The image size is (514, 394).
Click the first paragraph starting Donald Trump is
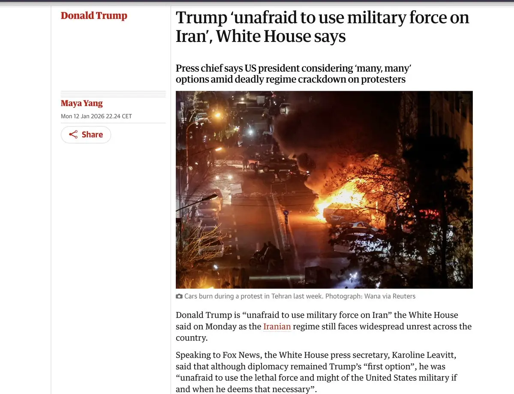(324, 326)
